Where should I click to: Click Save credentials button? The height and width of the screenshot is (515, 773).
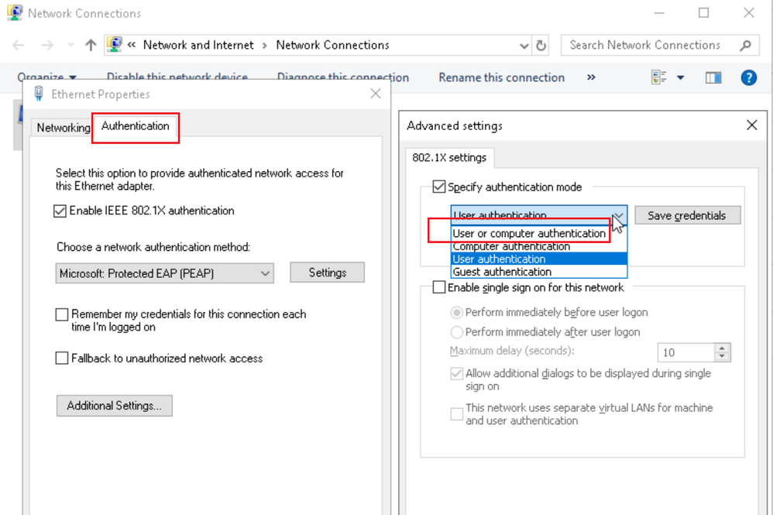[687, 215]
